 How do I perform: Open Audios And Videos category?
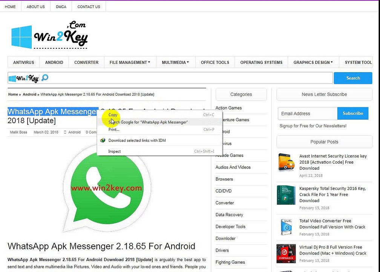point(233,167)
